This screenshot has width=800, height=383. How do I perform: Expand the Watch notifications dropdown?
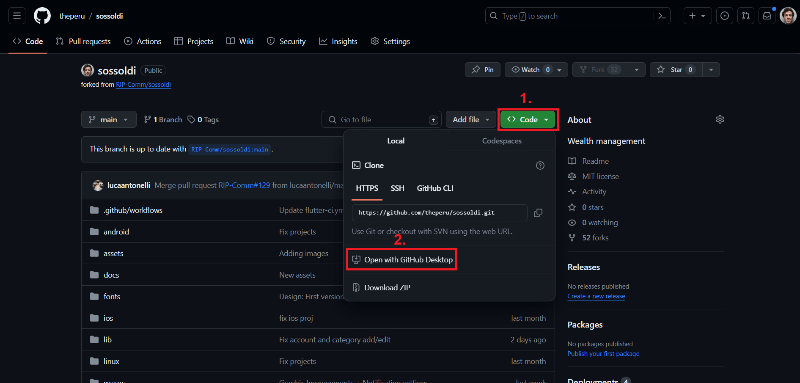[x=536, y=70]
